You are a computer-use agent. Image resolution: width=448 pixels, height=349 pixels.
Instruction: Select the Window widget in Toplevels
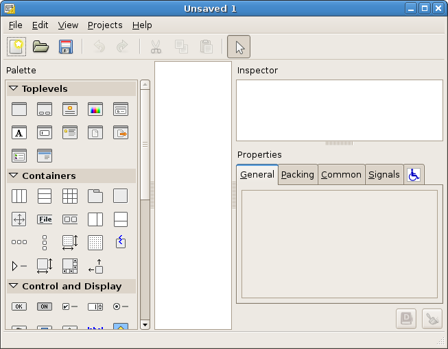pos(19,109)
